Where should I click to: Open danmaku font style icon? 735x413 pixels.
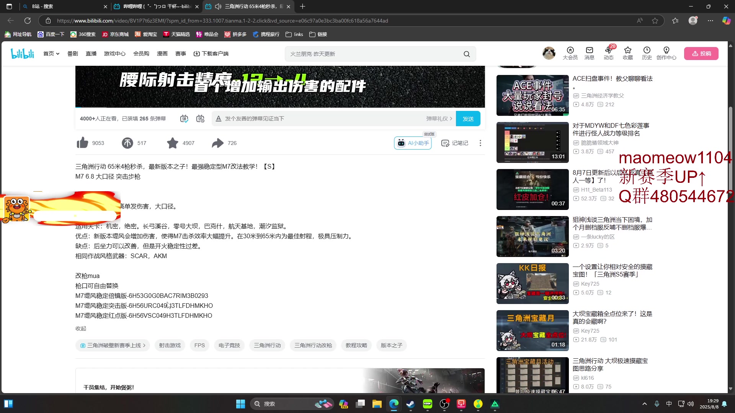coord(219,119)
